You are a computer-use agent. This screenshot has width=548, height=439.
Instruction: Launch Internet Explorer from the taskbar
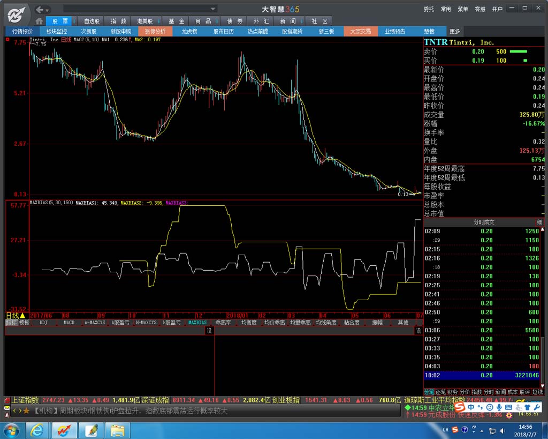pos(37,430)
